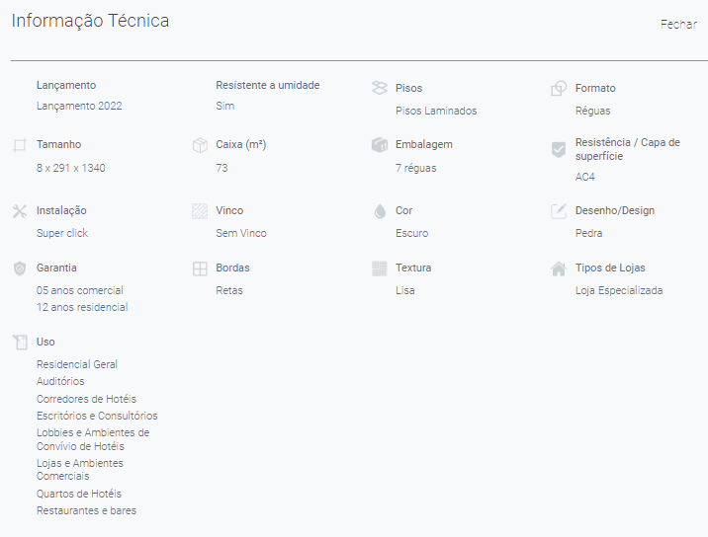Select Loja Especializada text
The height and width of the screenshot is (537, 708).
[619, 290]
